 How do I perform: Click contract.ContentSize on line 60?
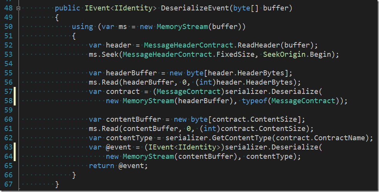(x=255, y=119)
